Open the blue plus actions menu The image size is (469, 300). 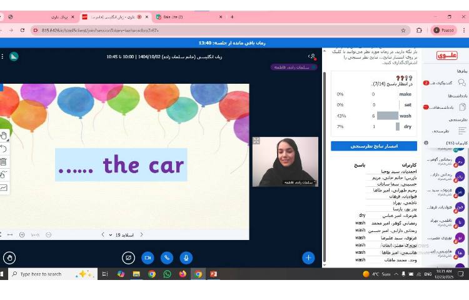pos(308,258)
